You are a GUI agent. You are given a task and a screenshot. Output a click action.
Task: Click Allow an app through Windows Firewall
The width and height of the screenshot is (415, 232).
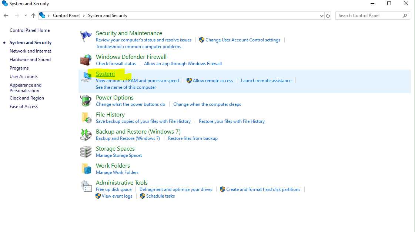[x=183, y=64]
